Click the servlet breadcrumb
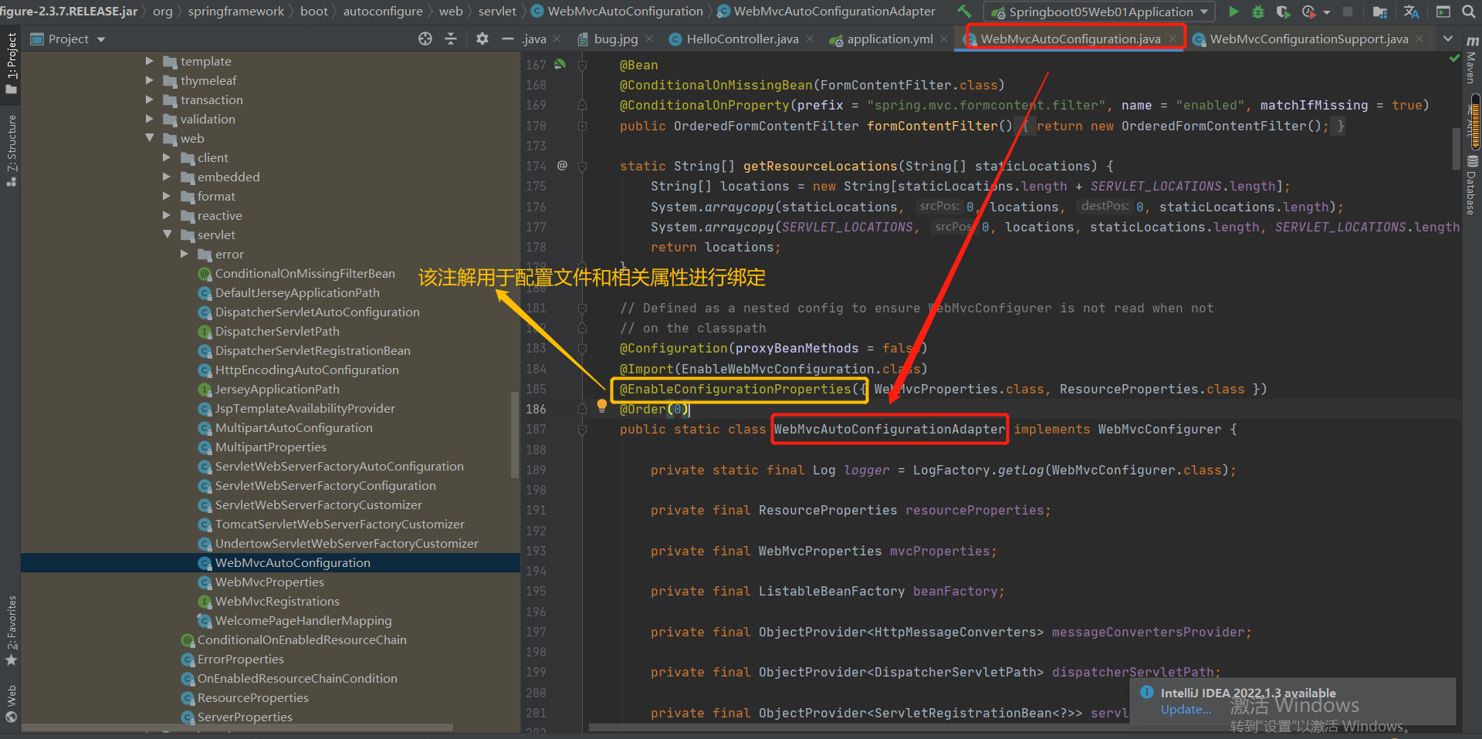The image size is (1482, 739). click(497, 12)
